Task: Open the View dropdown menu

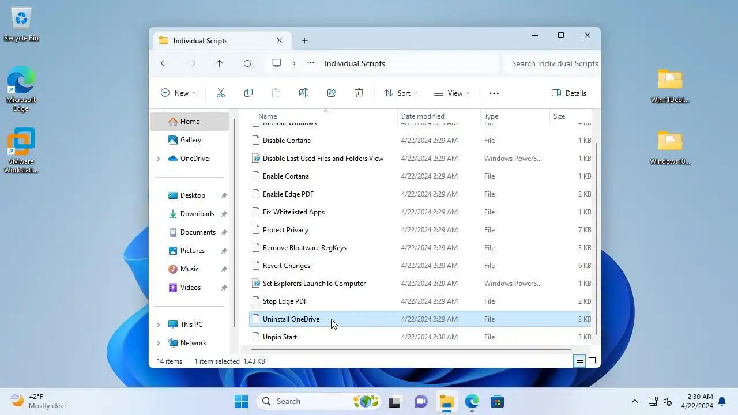Action: tap(452, 93)
